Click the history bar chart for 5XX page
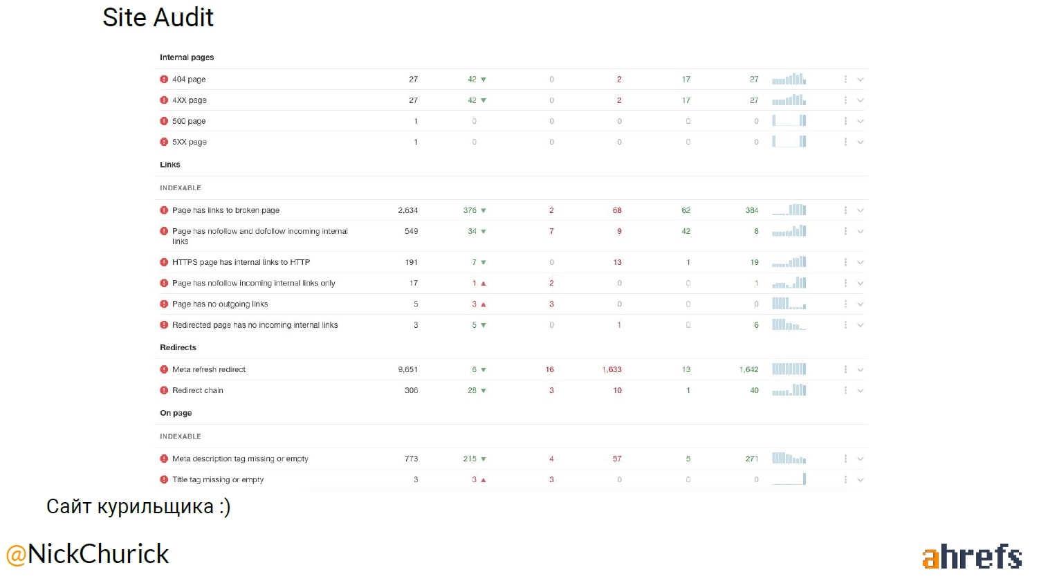 789,141
